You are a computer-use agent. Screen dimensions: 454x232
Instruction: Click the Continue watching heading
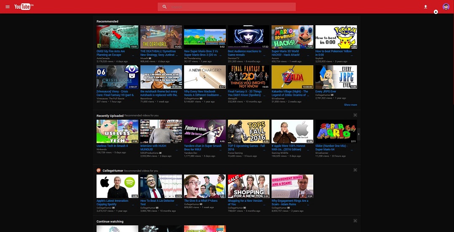coord(110,221)
